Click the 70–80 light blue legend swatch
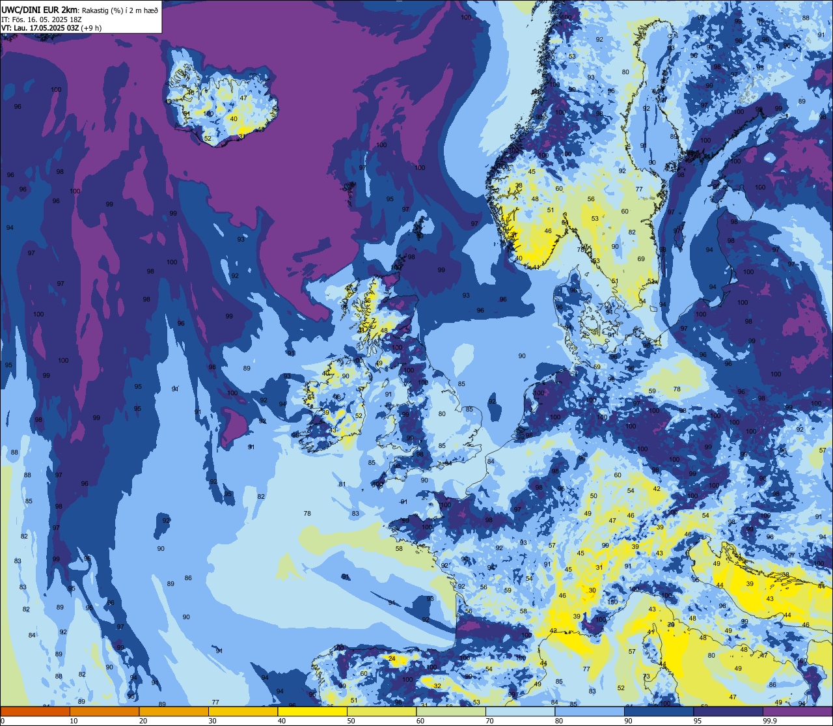The image size is (833, 726). click(x=520, y=711)
